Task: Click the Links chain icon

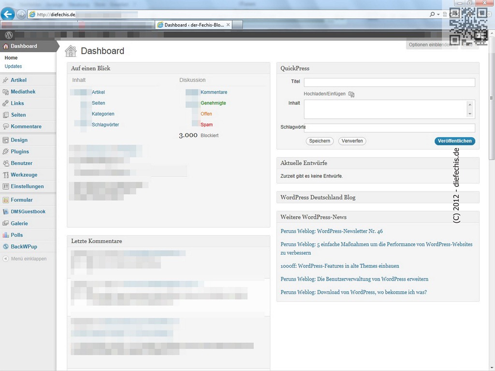Action: (x=5, y=103)
